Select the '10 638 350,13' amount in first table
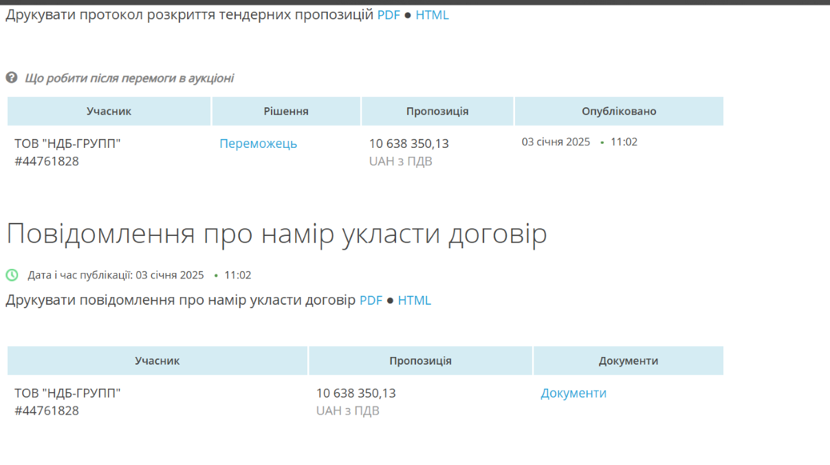Image resolution: width=830 pixels, height=465 pixels. point(409,144)
